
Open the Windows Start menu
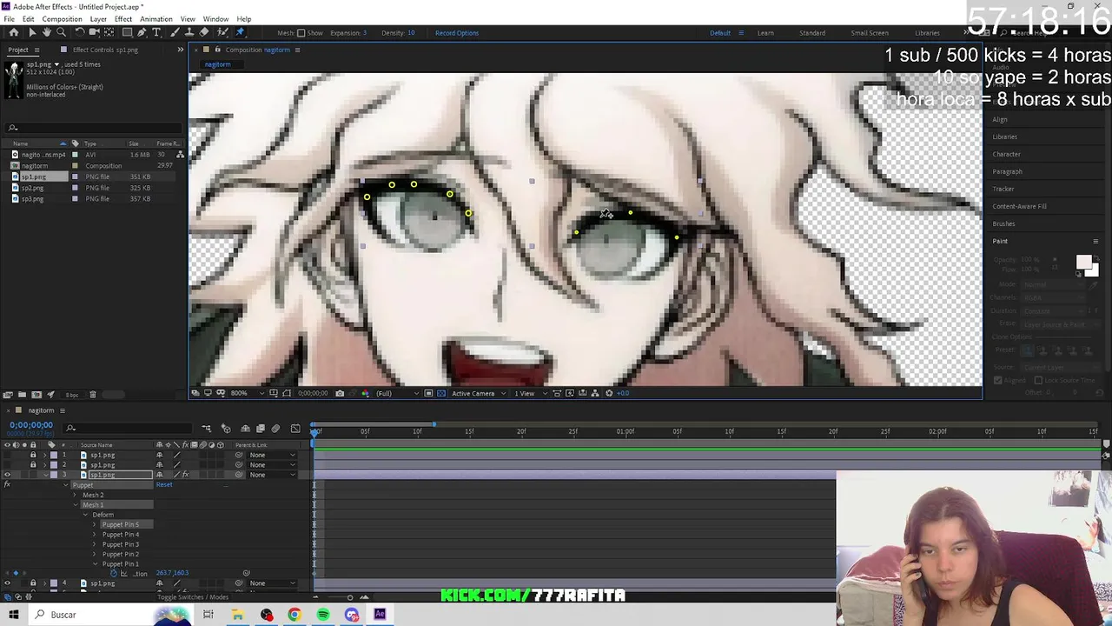[14, 615]
